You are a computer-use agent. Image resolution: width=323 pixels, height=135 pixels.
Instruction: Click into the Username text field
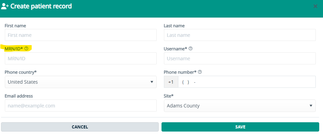(240, 59)
